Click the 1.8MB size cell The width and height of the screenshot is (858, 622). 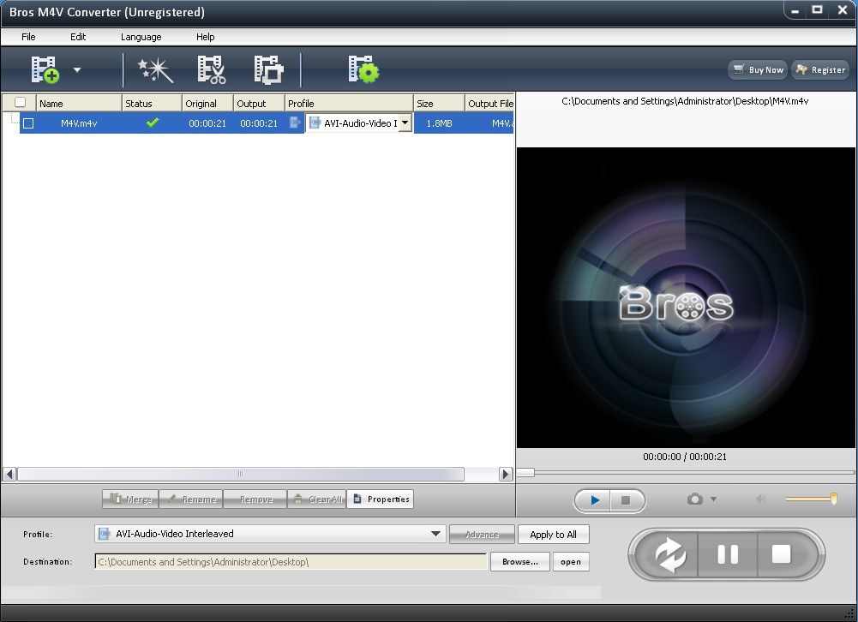[439, 123]
